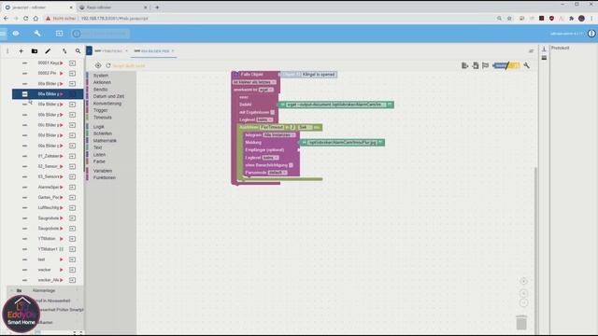The width and height of the screenshot is (598, 336).
Task: Click the flag check blocks icon
Action: [x=486, y=65]
